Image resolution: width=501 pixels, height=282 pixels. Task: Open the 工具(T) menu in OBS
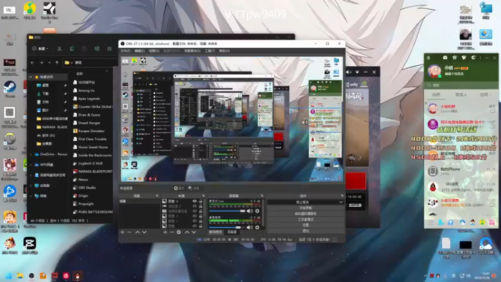point(210,51)
